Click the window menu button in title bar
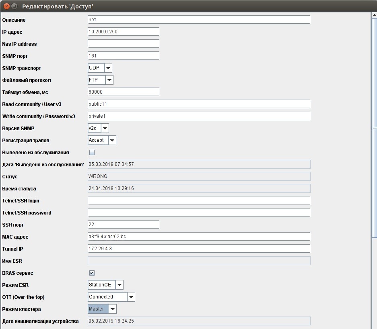 point(14,6)
